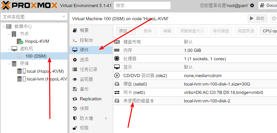Click the power icon of the shutdown button
This screenshot has height=133, width=277.
point(274,18)
